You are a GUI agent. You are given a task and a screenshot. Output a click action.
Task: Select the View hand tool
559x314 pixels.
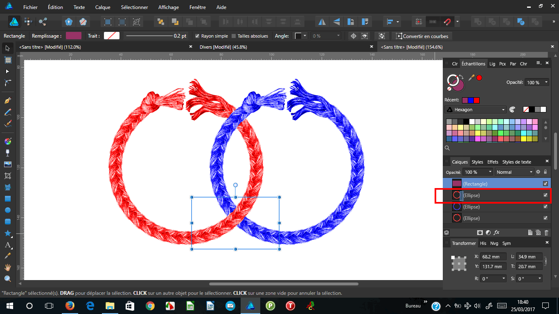tap(7, 267)
